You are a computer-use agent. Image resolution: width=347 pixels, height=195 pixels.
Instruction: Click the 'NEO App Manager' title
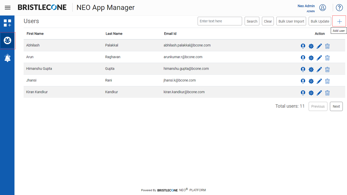pyautogui.click(x=105, y=8)
